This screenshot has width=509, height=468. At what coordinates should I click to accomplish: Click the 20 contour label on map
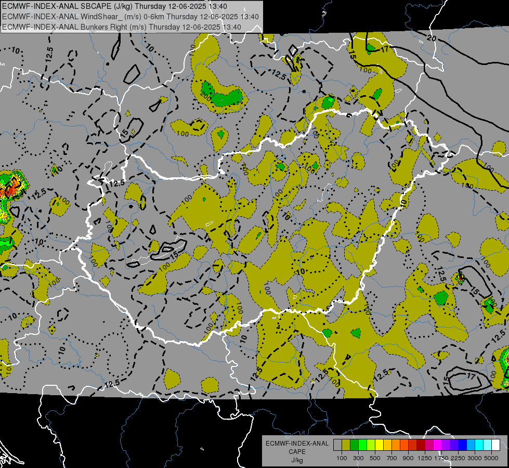[431, 38]
